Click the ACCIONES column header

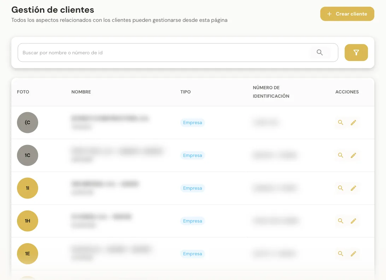(347, 92)
